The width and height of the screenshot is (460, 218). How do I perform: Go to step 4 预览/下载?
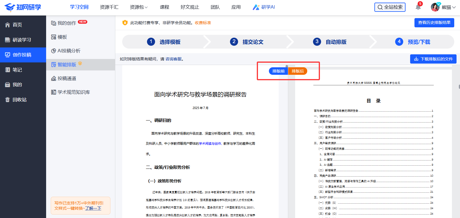point(413,42)
